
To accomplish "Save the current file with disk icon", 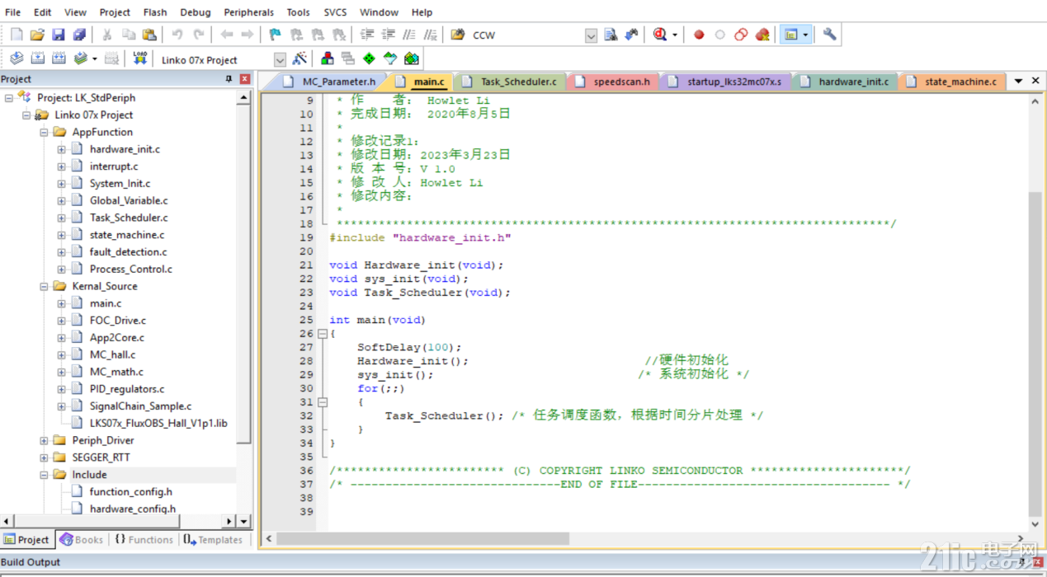I will [x=59, y=35].
